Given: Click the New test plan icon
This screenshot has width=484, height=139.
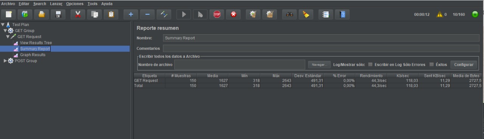Looking at the screenshot, I should pos(9,14).
